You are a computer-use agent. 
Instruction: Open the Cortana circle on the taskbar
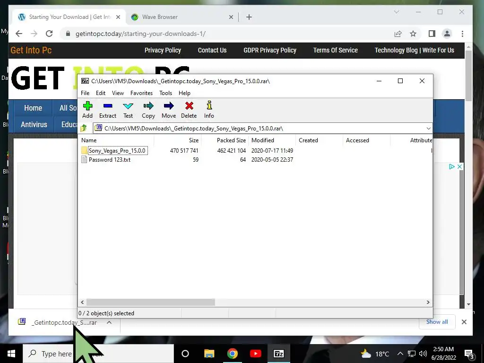pyautogui.click(x=185, y=354)
